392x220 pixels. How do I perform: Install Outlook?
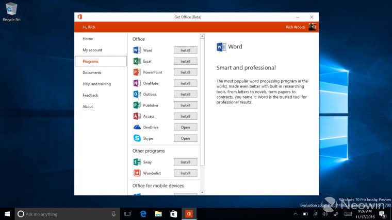(186, 94)
